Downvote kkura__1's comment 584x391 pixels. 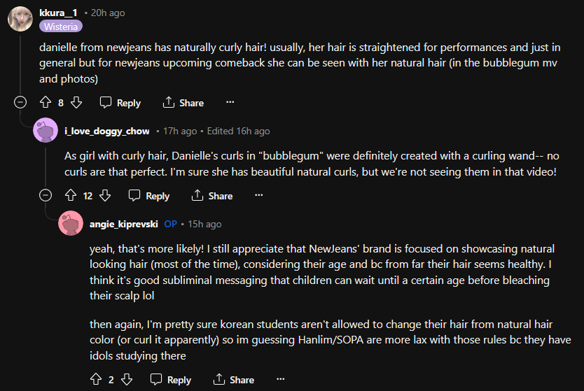[x=77, y=103]
